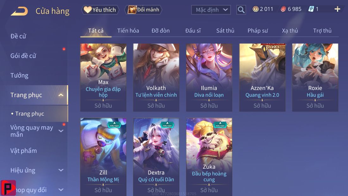Open search with the magnifier icon
The height and width of the screenshot is (196, 348).
point(241,10)
